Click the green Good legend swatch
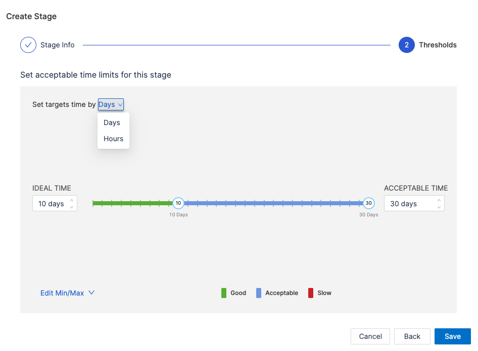This screenshot has height=351, width=478. pyautogui.click(x=224, y=293)
